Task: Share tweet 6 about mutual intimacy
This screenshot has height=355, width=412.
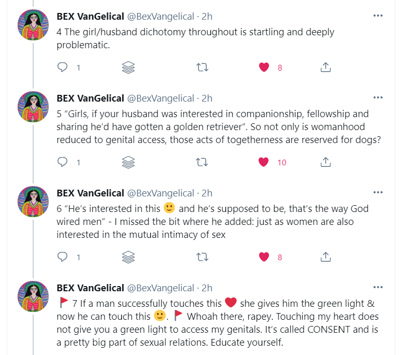Action: (x=325, y=257)
